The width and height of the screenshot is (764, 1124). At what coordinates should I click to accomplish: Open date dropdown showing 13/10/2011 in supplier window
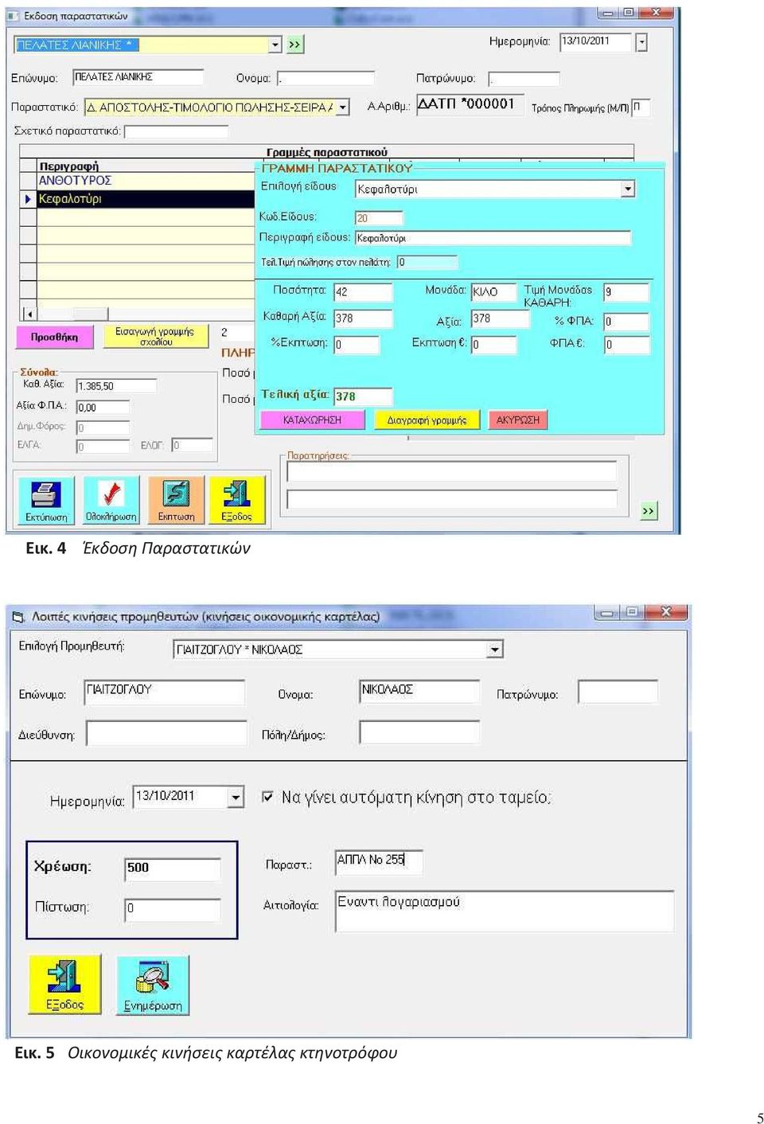click(x=236, y=796)
